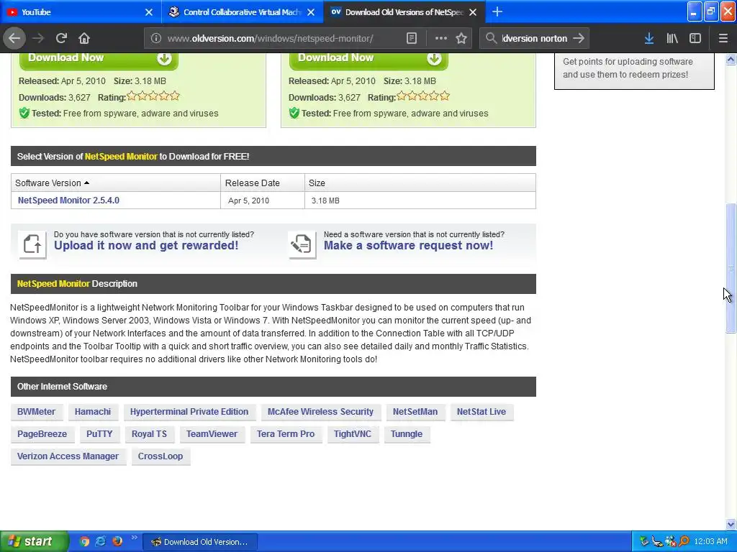Launch Chrome from quick launch

tap(85, 541)
